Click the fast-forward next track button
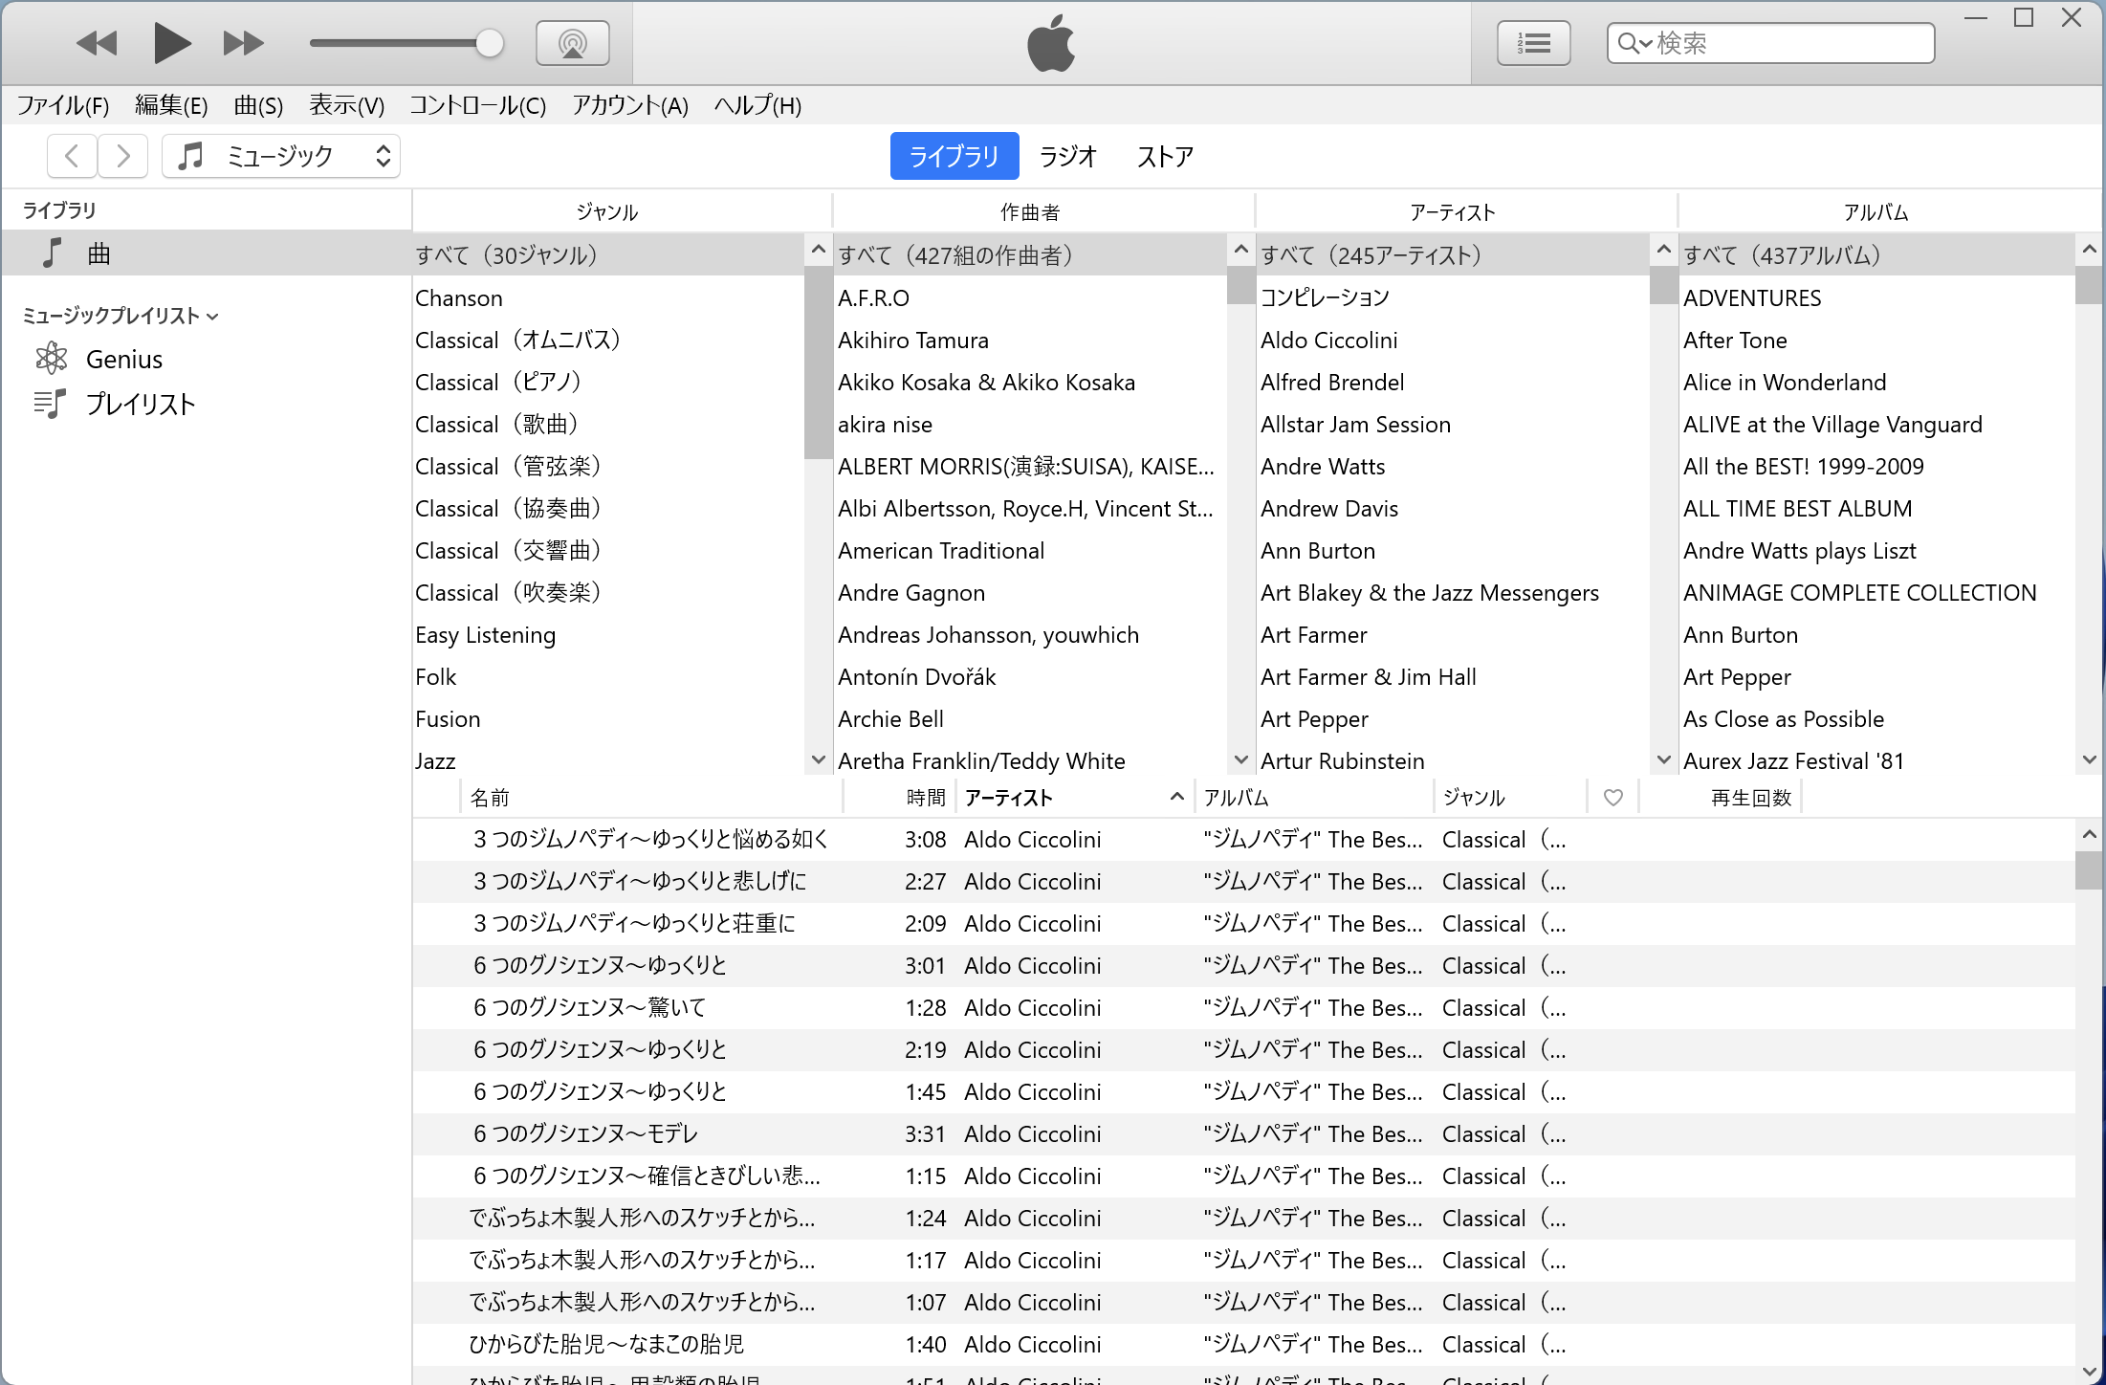This screenshot has height=1385, width=2106. click(243, 43)
